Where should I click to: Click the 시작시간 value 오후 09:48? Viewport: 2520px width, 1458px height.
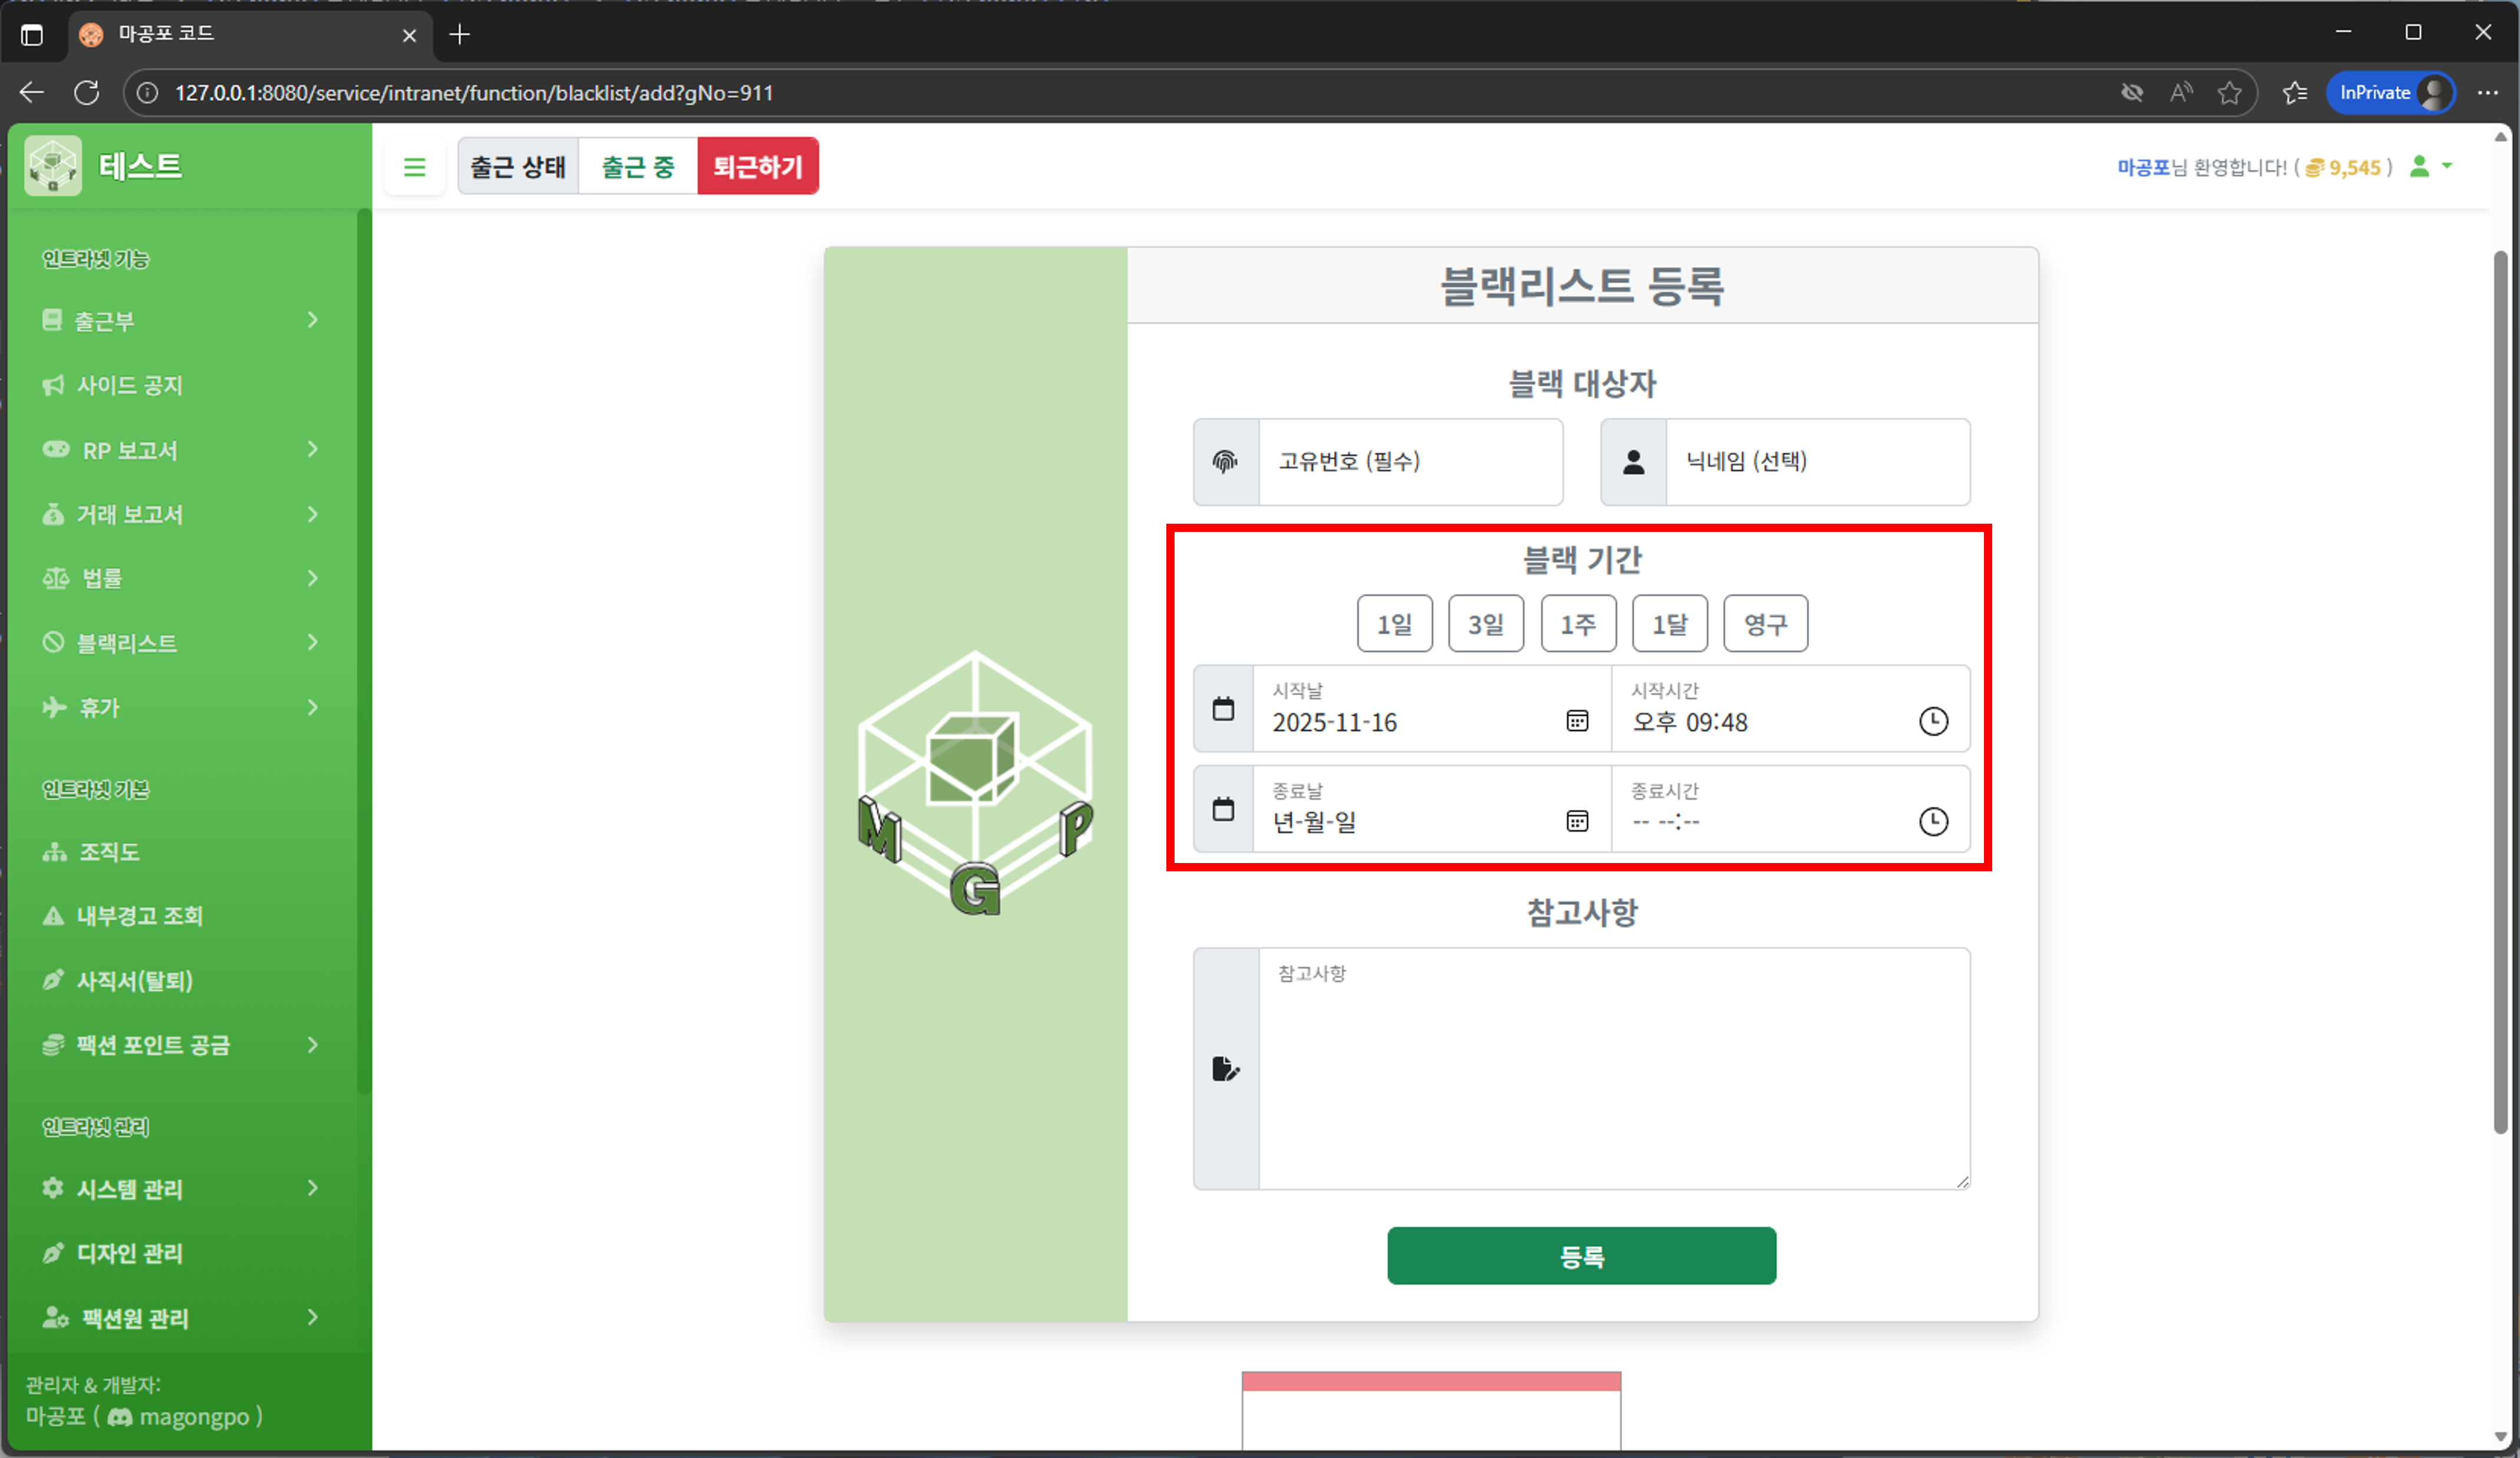click(1690, 723)
